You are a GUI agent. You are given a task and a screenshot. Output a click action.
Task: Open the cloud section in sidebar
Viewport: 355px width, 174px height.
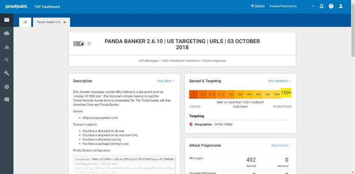(x=7, y=33)
